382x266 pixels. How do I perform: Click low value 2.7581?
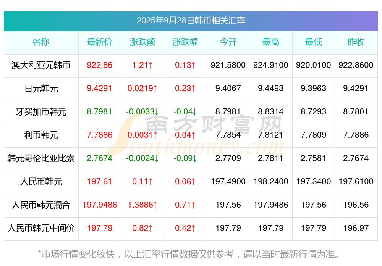[314, 158]
